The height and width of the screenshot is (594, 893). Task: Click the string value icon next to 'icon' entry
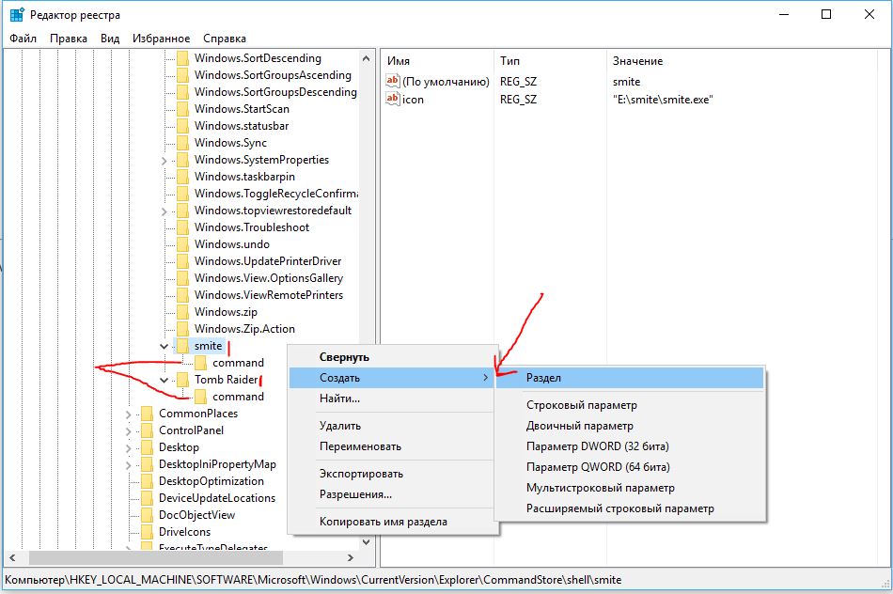coord(393,99)
